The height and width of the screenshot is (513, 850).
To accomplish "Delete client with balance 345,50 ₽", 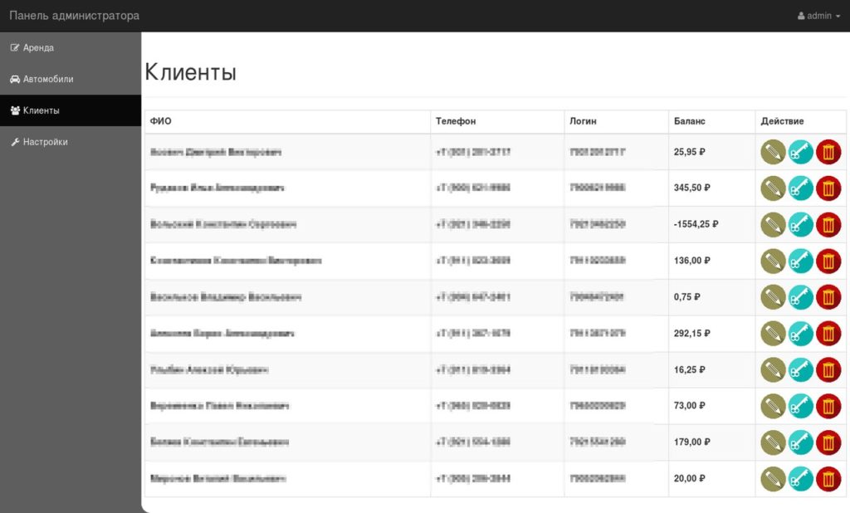I will [828, 188].
